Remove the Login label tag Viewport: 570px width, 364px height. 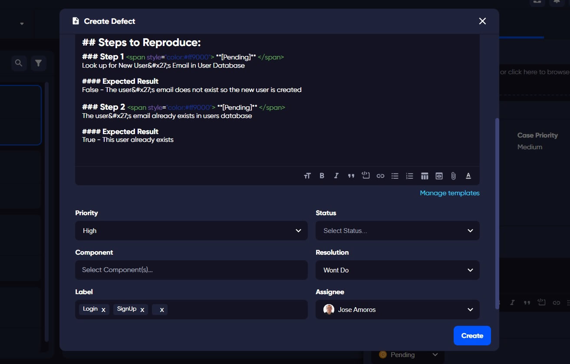[103, 310]
